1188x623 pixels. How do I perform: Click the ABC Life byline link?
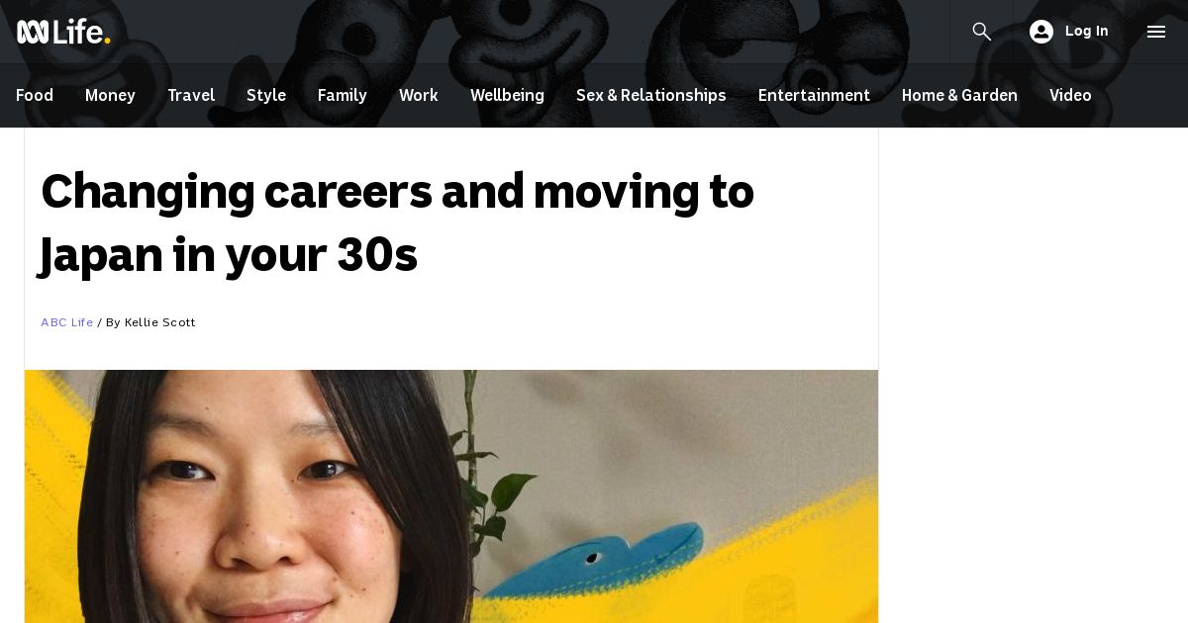click(x=66, y=322)
